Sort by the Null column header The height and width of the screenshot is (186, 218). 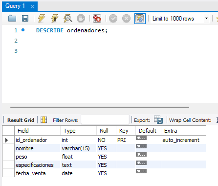(106, 131)
